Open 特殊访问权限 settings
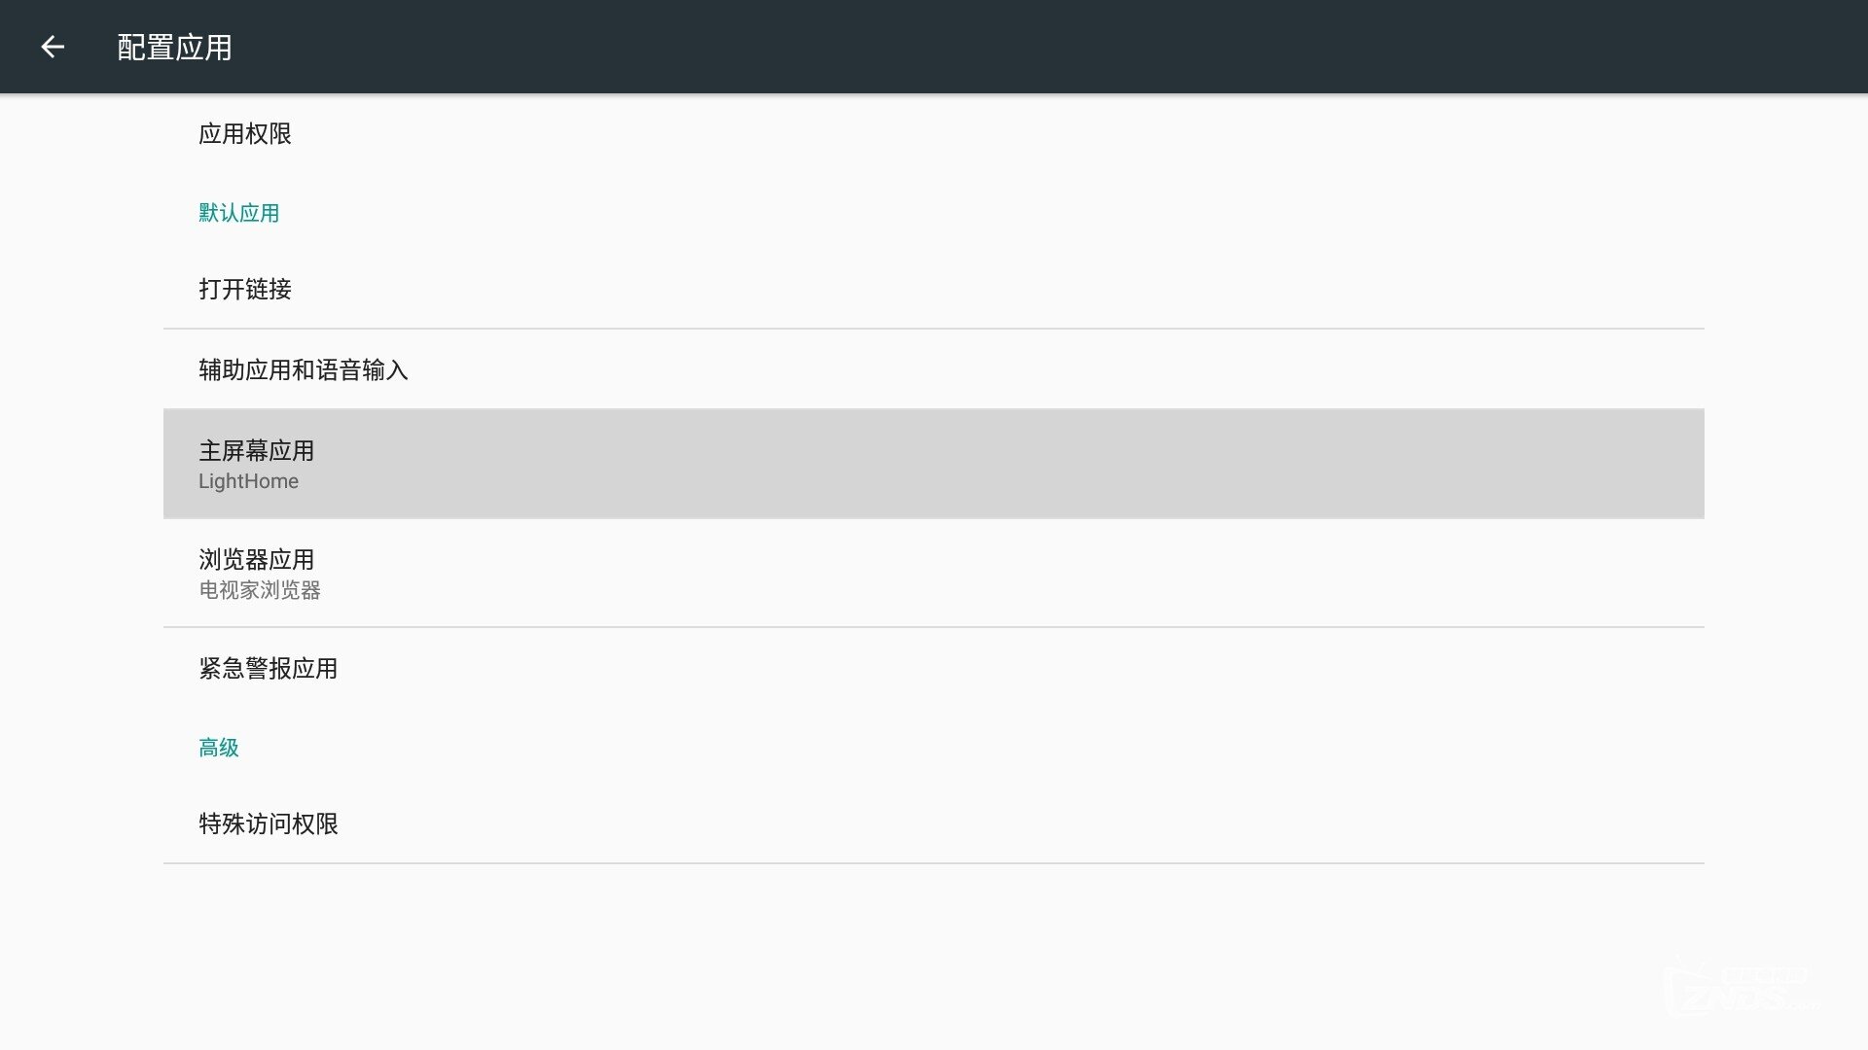 pos(269,823)
